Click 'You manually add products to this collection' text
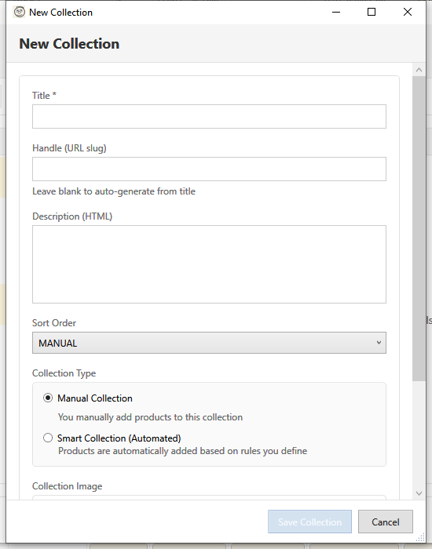 pyautogui.click(x=150, y=417)
